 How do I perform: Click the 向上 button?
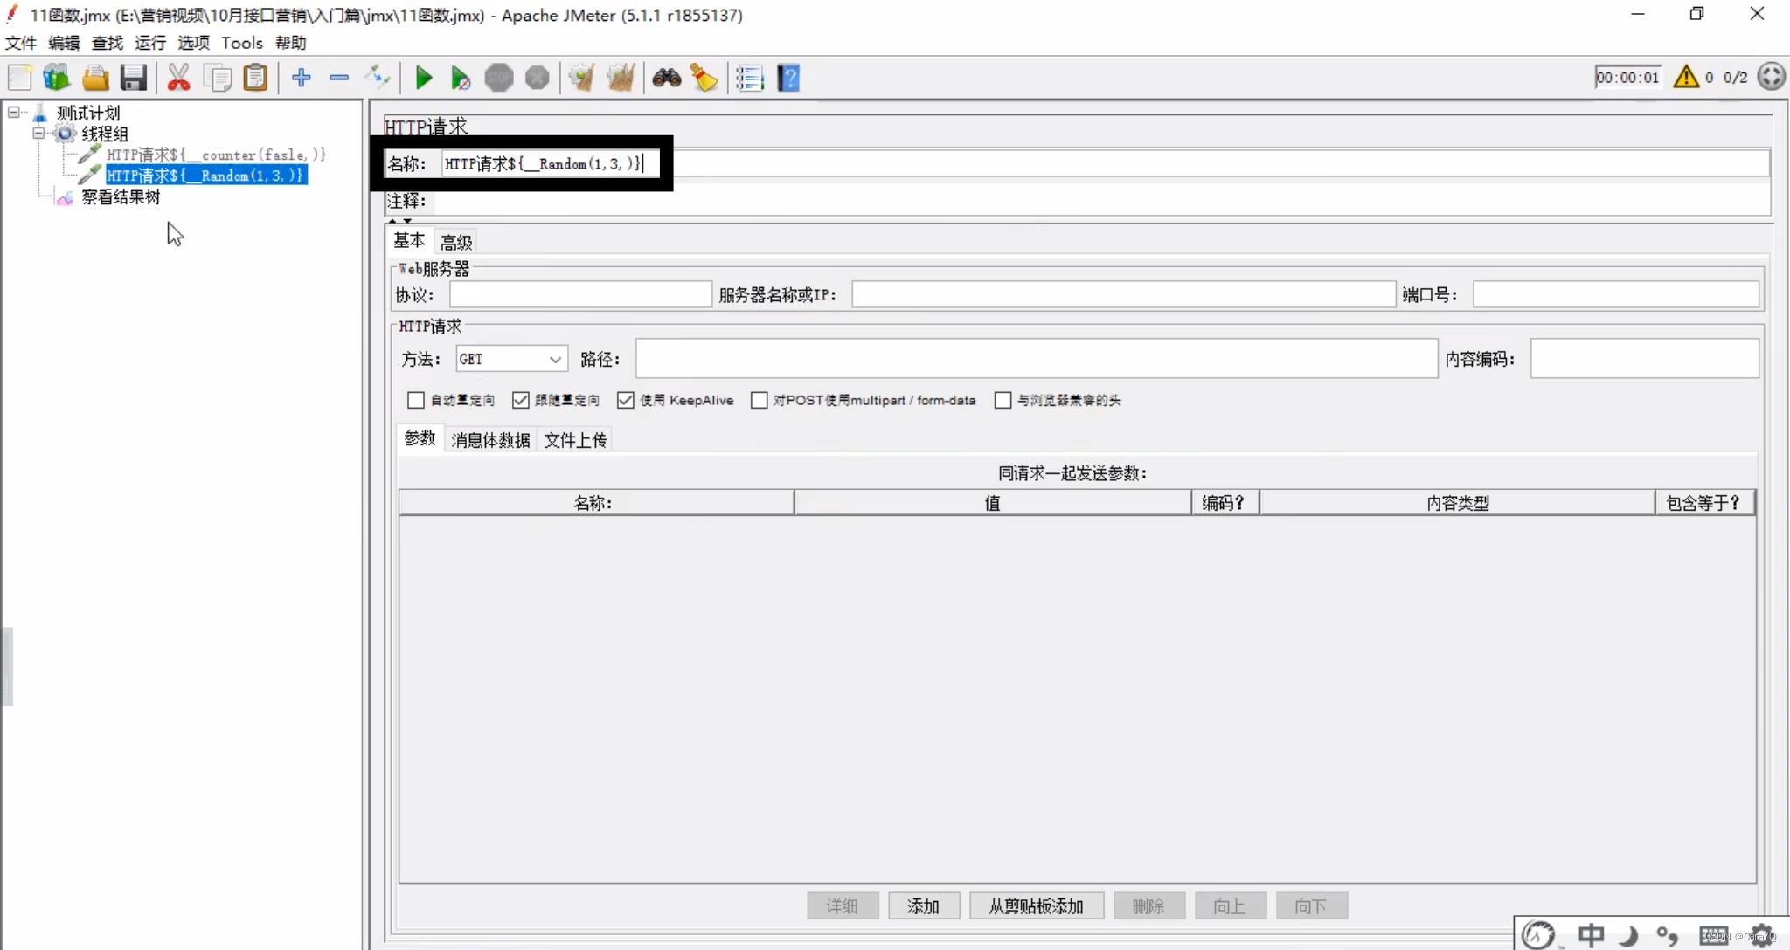coord(1231,905)
